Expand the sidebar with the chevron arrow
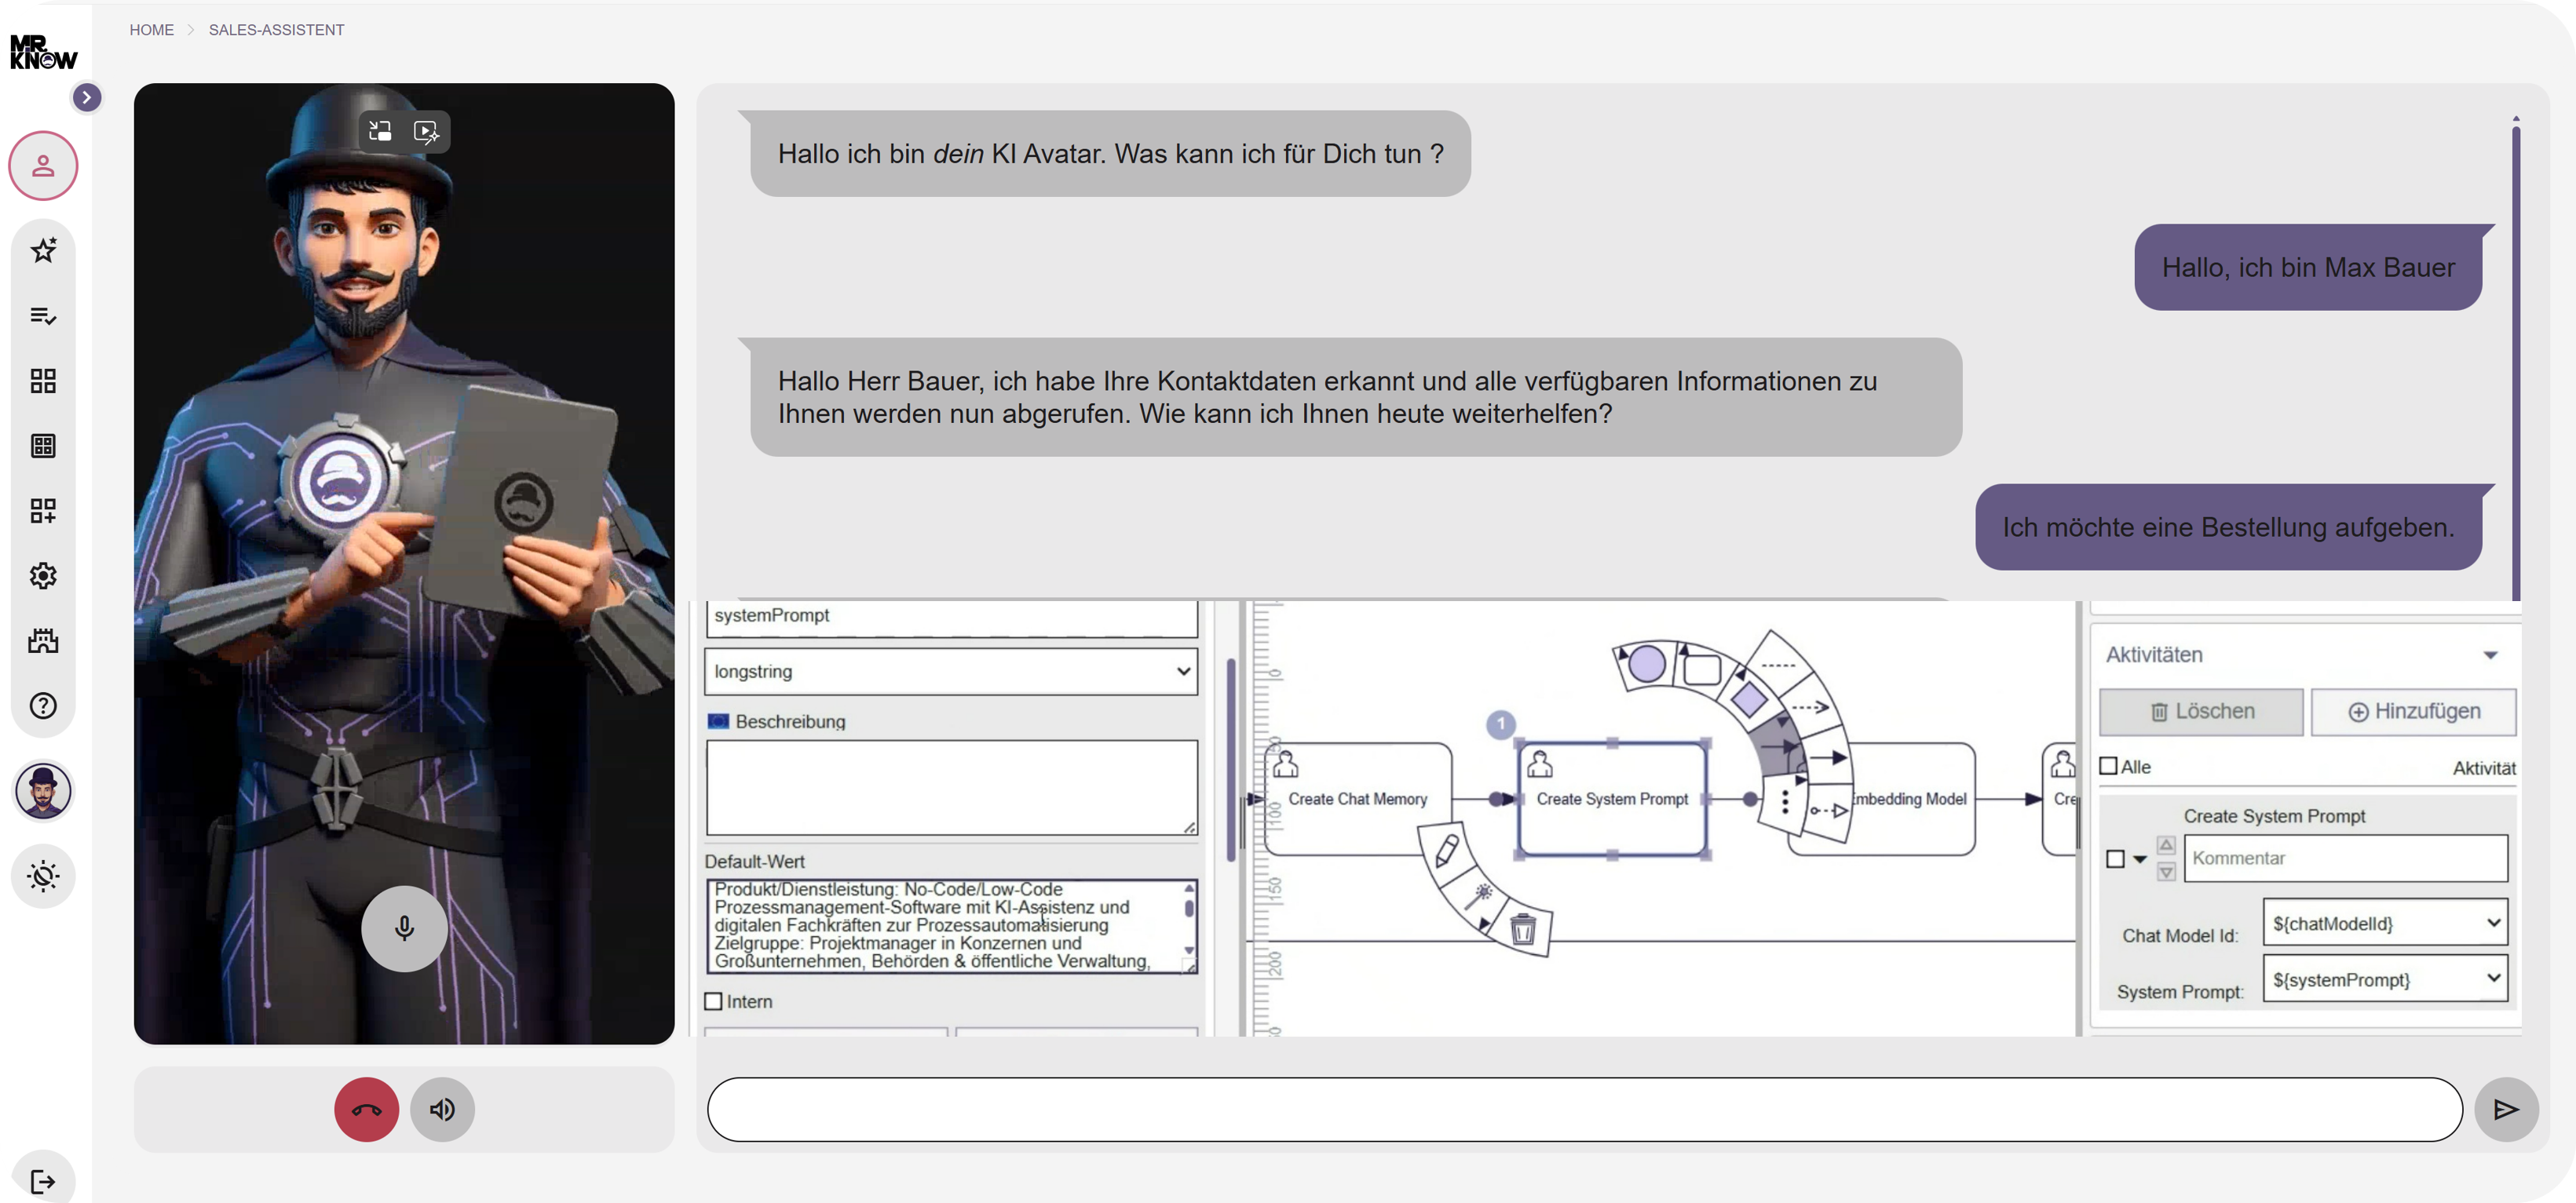The image size is (2576, 1203). click(87, 97)
